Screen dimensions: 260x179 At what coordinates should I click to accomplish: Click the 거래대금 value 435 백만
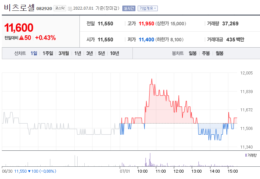[235, 39]
